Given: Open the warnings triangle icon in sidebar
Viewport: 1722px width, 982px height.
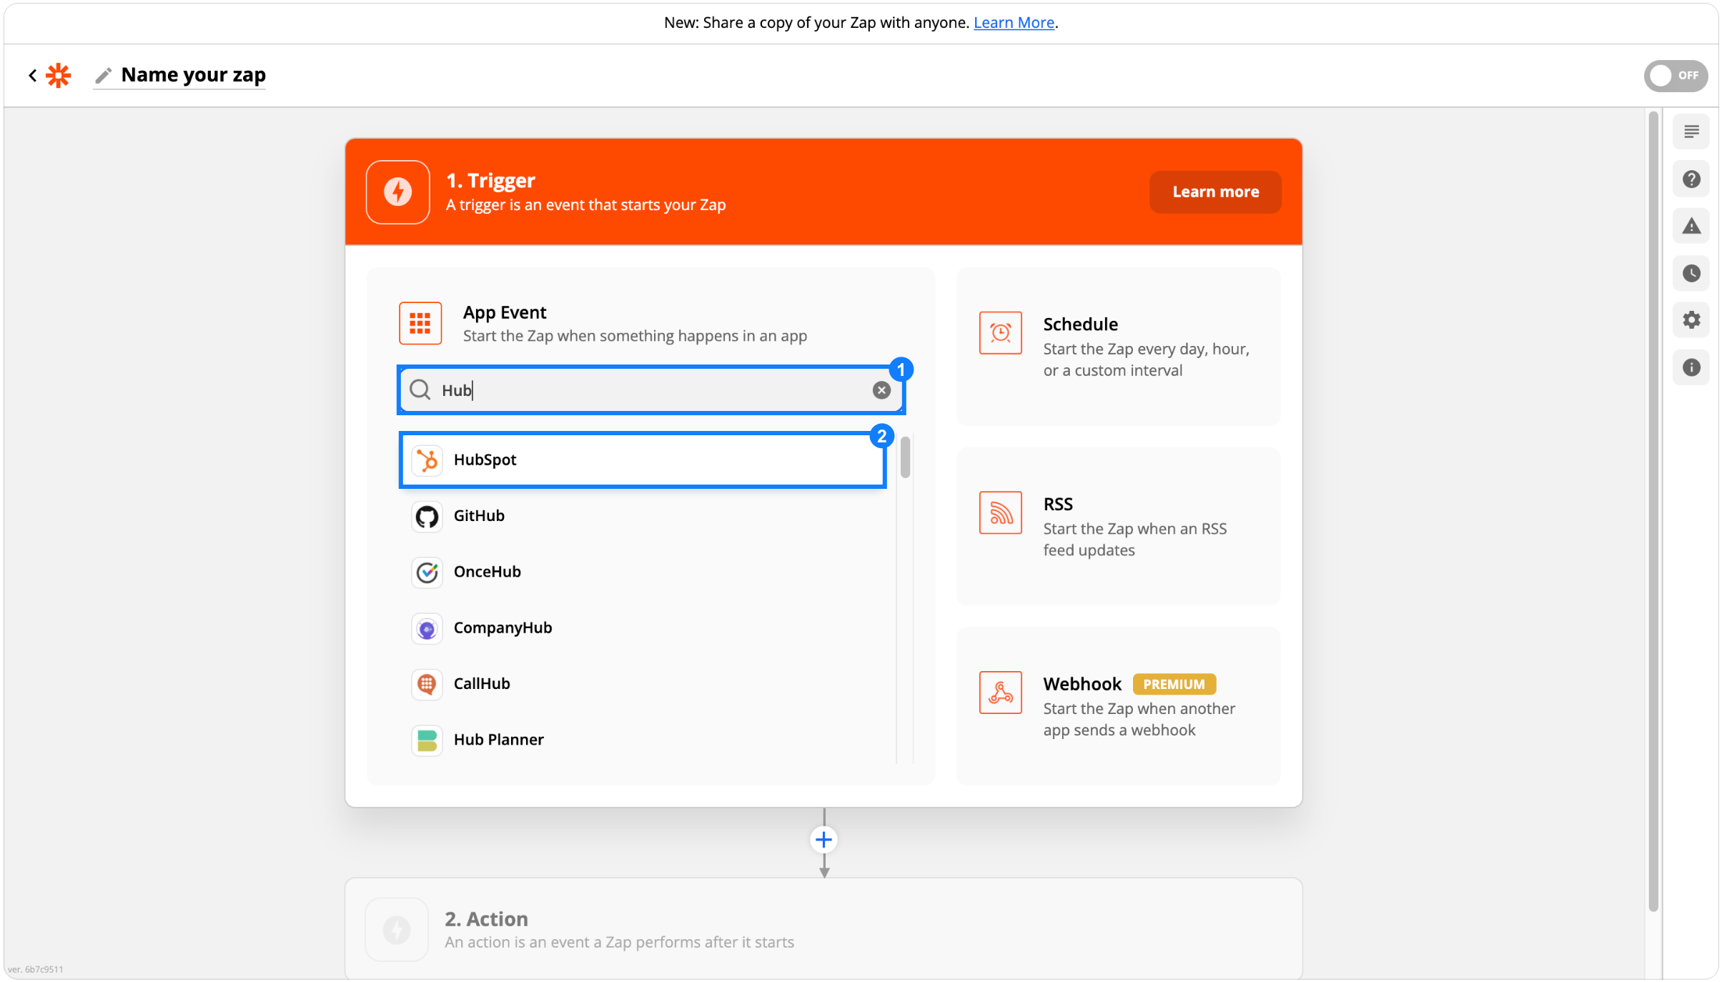Looking at the screenshot, I should pos(1691,227).
